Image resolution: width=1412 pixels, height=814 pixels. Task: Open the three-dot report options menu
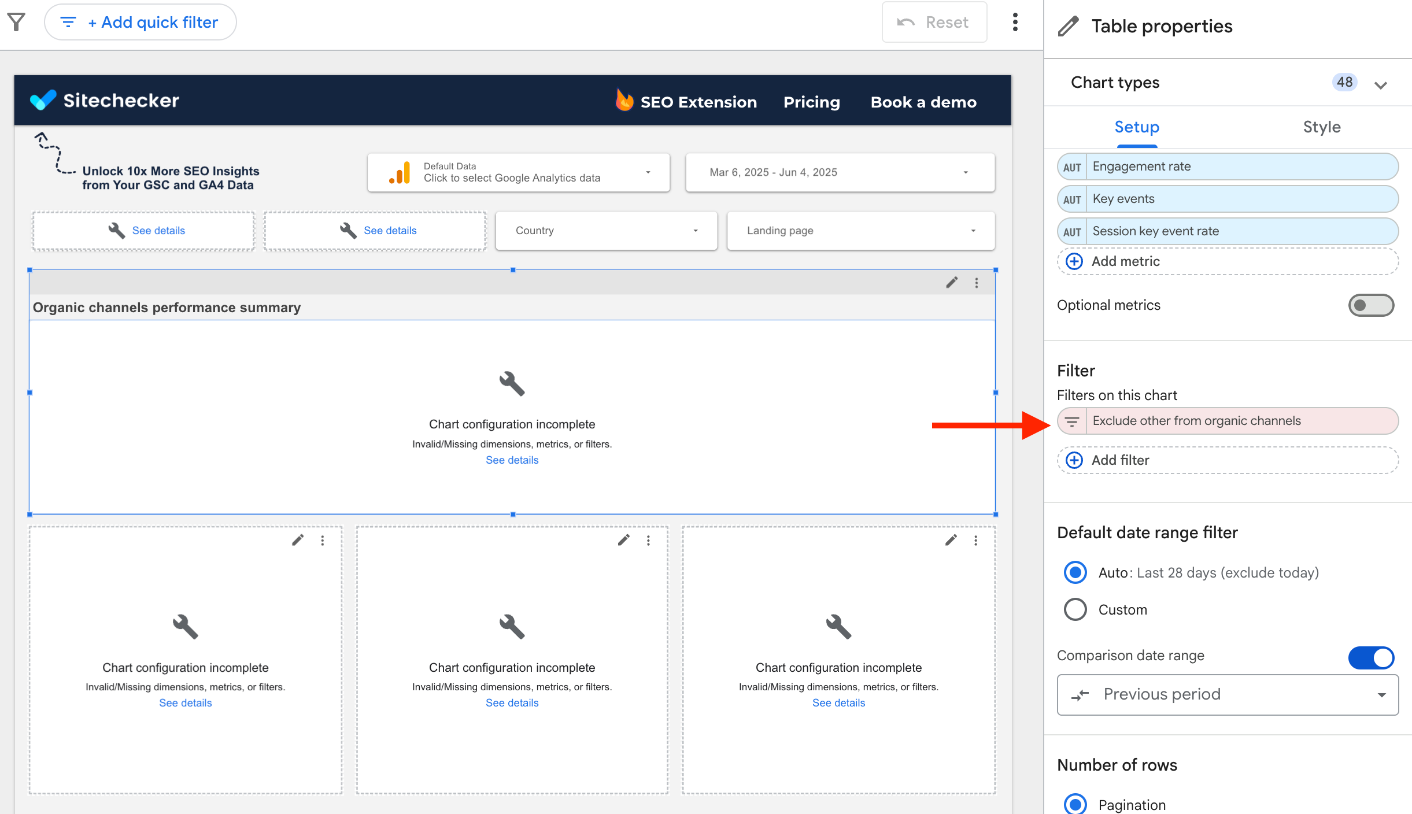tap(1015, 22)
